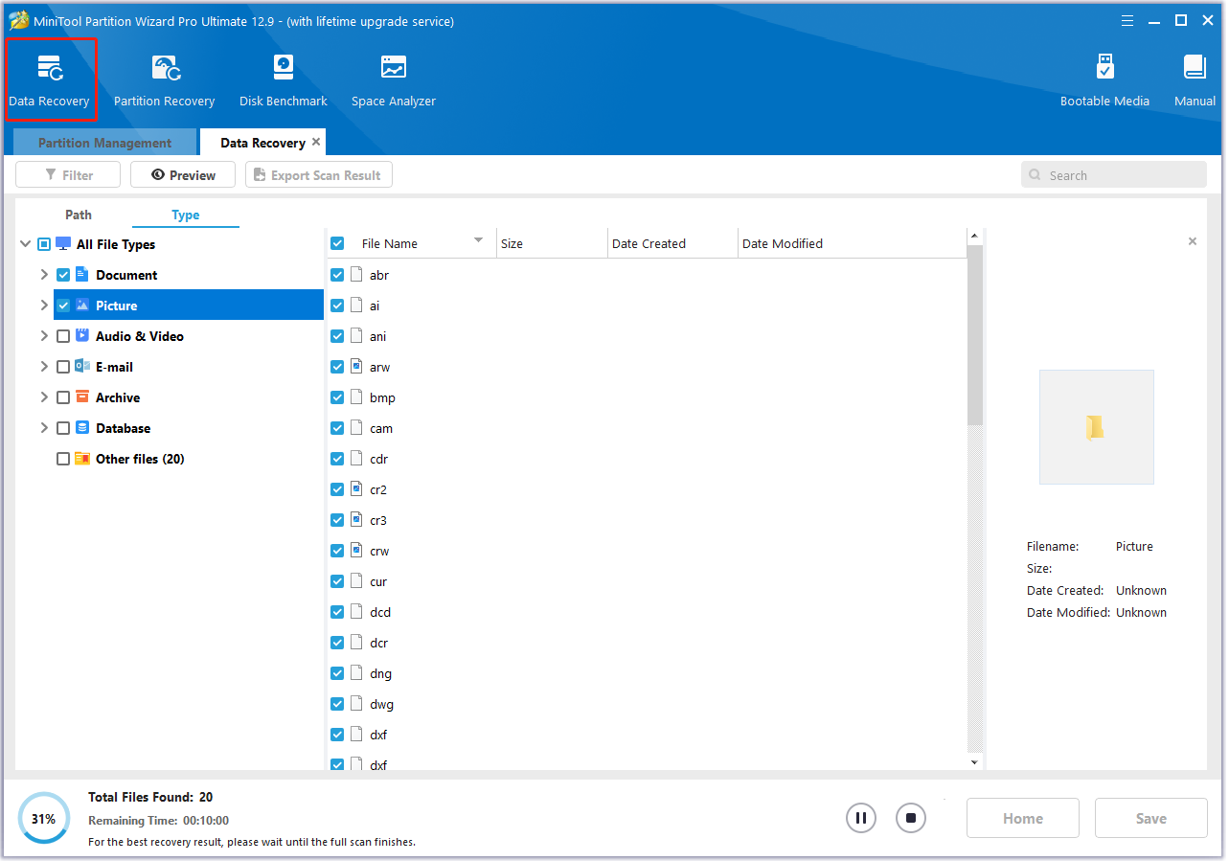Sort by Date Modified column header
Viewport: 1229px width, 861px height.
coord(853,243)
